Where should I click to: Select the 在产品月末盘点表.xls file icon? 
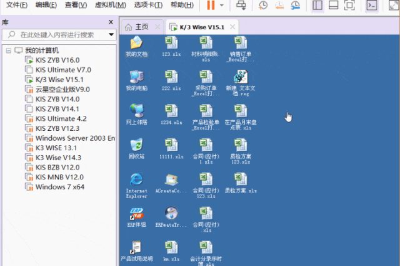coord(241,118)
